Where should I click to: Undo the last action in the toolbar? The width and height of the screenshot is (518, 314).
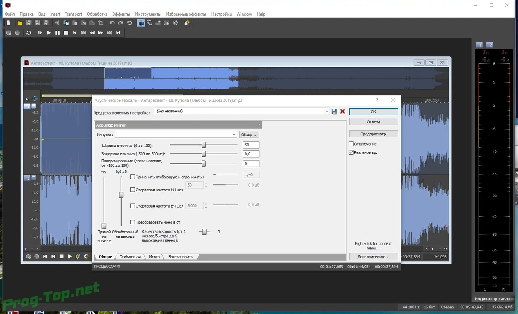[x=112, y=23]
